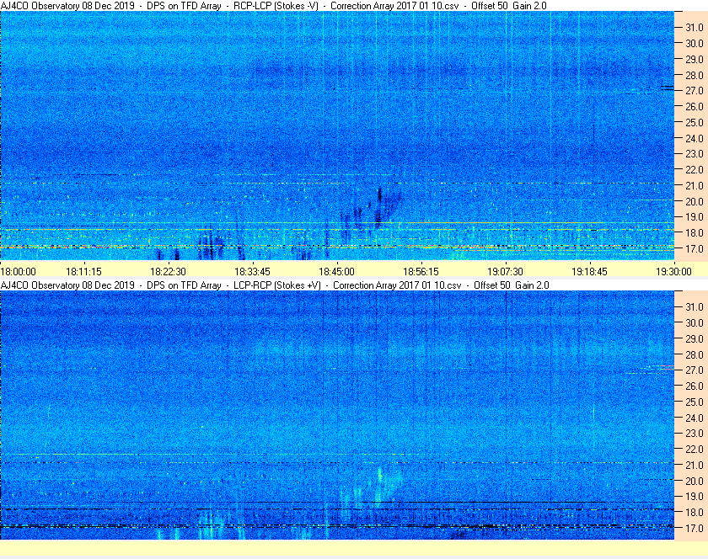Click the 18:45:00 time axis label

(x=336, y=272)
